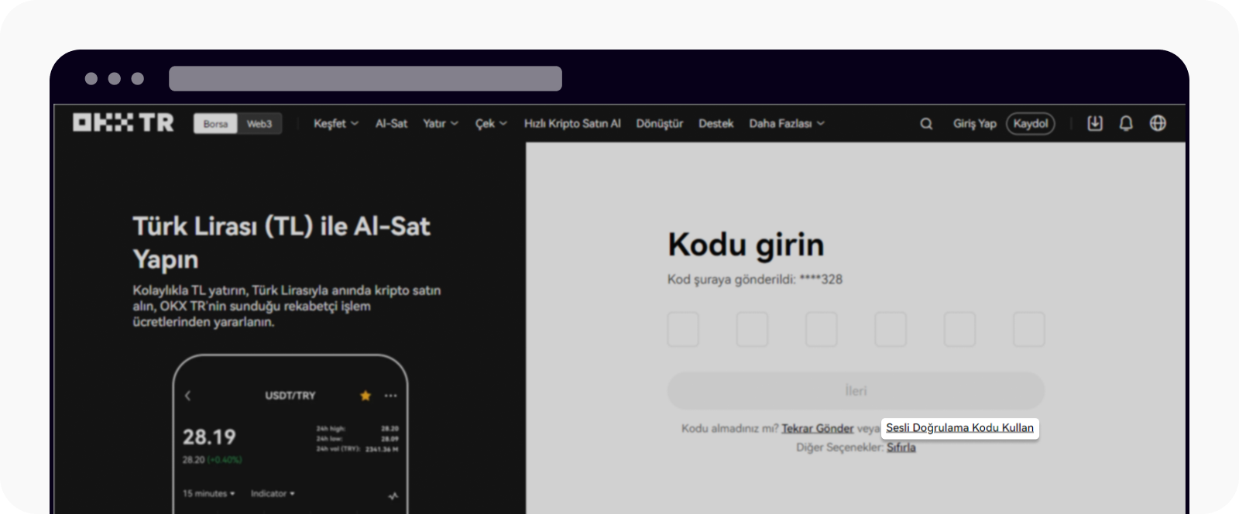Image resolution: width=1239 pixels, height=514 pixels.
Task: Expand the Daha Fazlası dropdown
Action: 787,124
